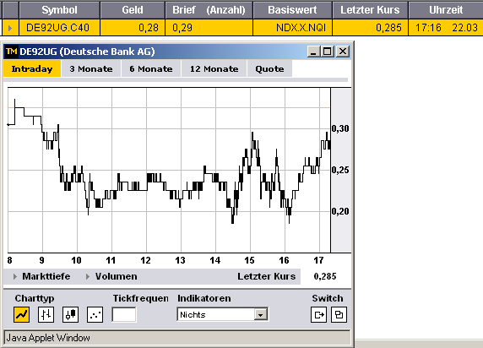The width and height of the screenshot is (483, 348).
Task: Click the Brief (Anzahl) column header
Action: tap(209, 10)
